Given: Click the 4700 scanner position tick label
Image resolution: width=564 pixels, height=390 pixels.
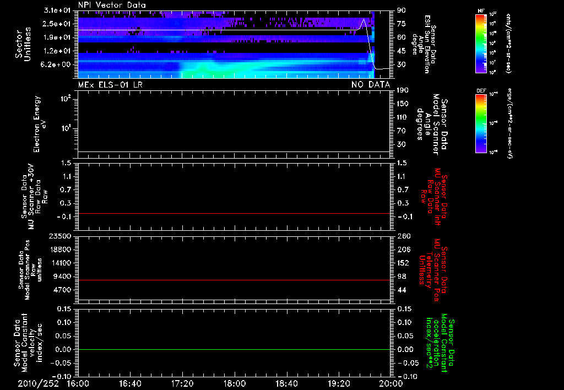Looking at the screenshot, I should 62,290.
